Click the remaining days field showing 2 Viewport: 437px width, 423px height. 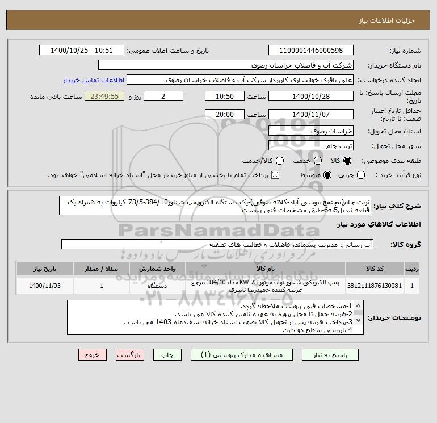tap(163, 96)
